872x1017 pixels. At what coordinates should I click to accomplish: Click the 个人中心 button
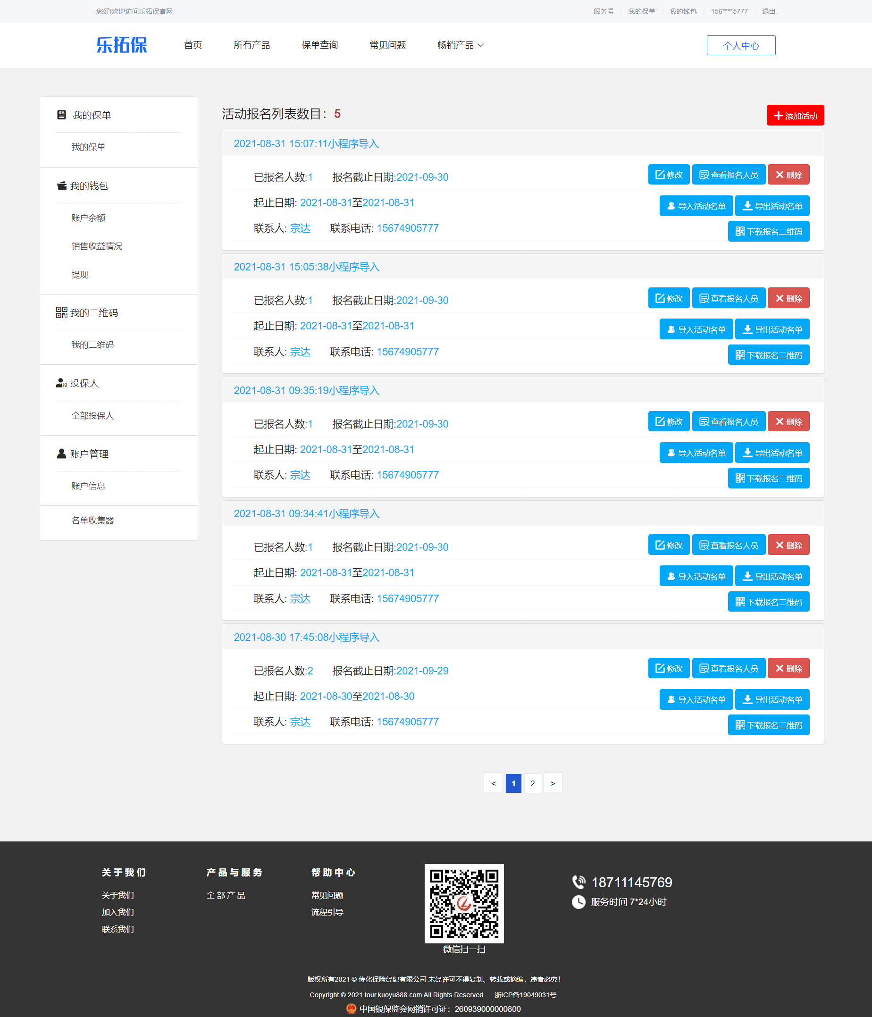(x=741, y=45)
